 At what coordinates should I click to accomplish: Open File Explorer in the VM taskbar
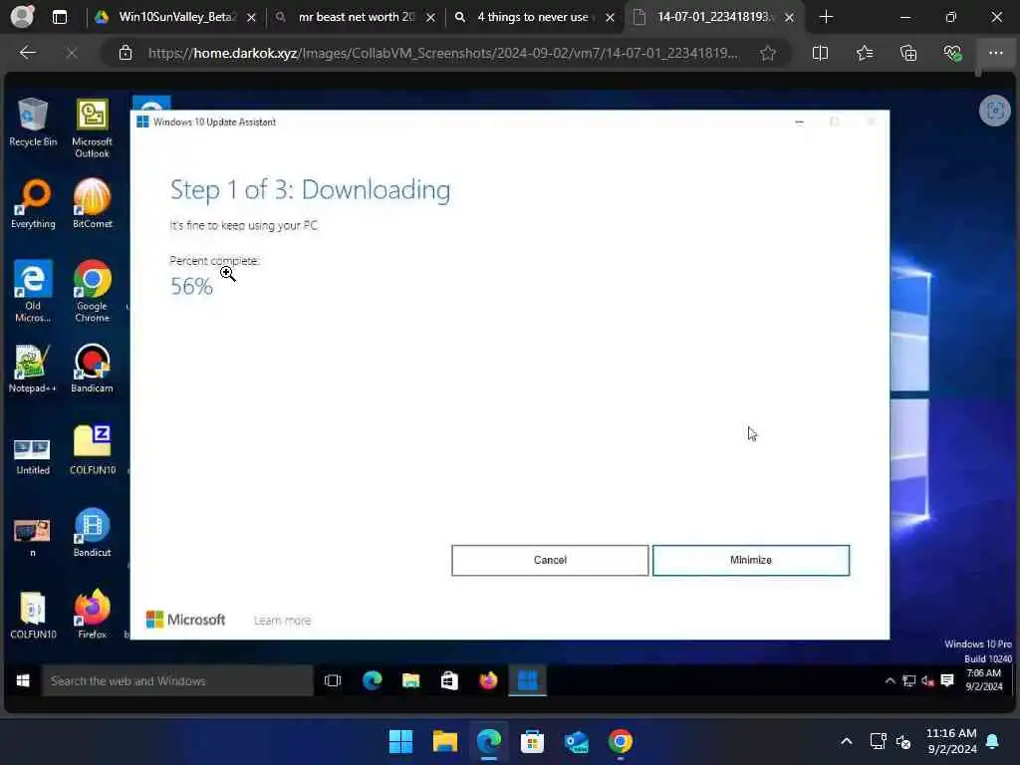410,681
